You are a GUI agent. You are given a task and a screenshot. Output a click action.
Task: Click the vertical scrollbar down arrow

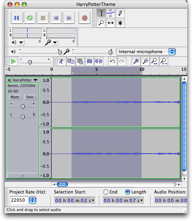184,179
